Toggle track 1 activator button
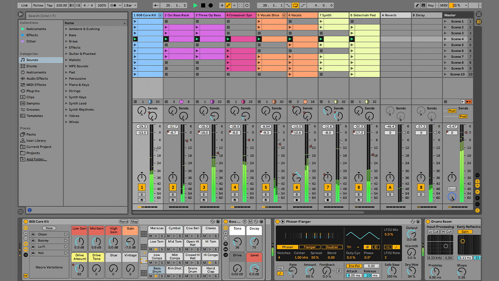Viewport: 499px width, 281px height. tap(141, 187)
